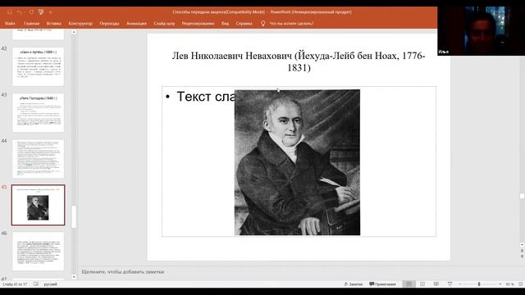Select slide 46 thumbnail
This screenshot has height=295, width=525.
[39, 252]
